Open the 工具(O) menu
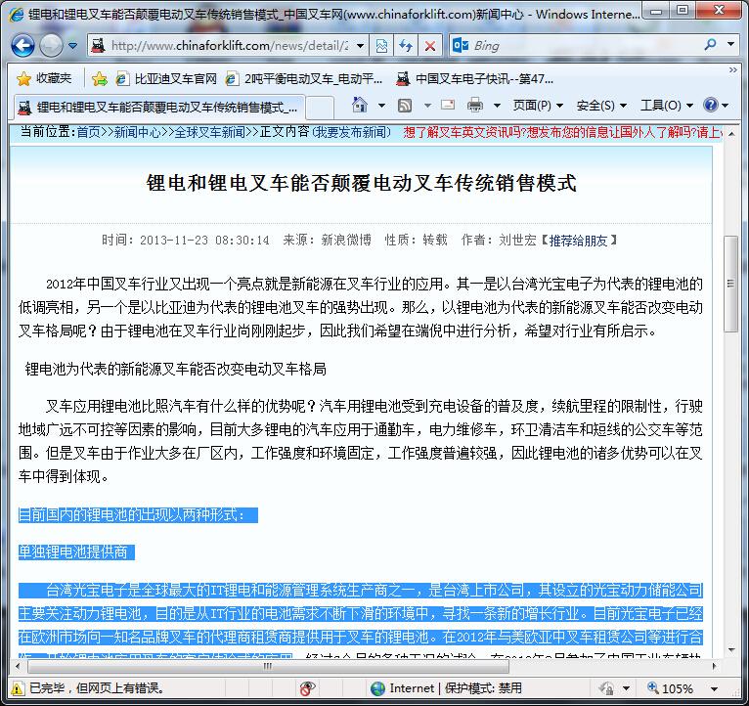Viewport: 749px width, 706px height. pos(666,105)
